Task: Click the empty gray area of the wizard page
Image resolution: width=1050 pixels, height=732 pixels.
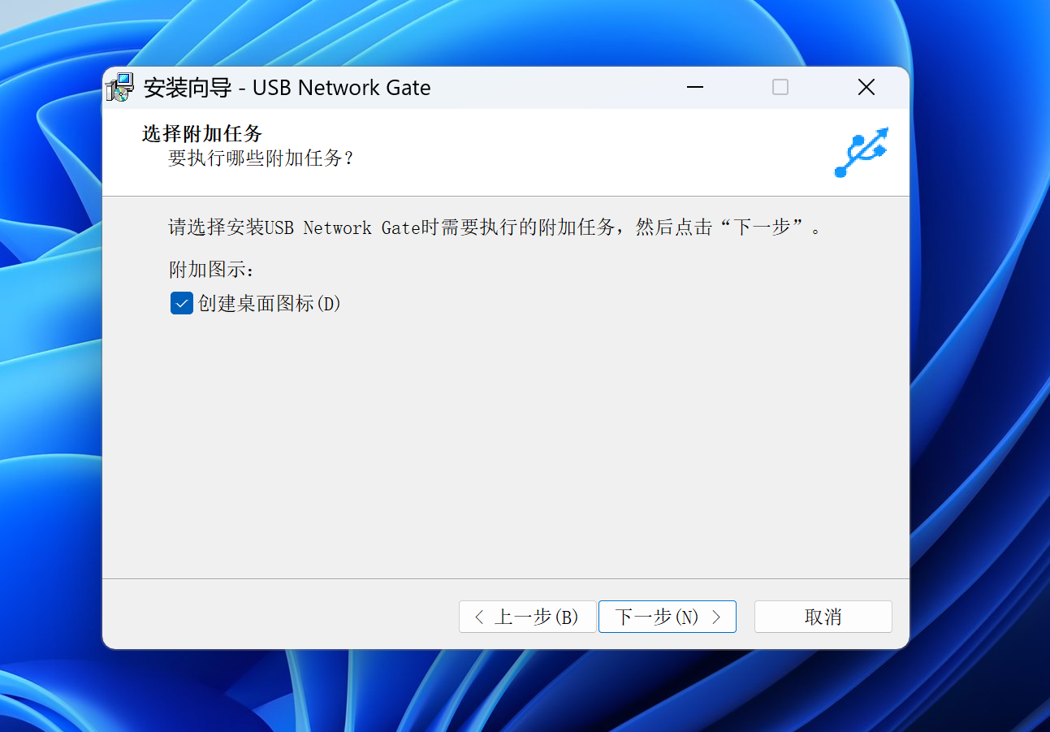Action: click(x=503, y=447)
